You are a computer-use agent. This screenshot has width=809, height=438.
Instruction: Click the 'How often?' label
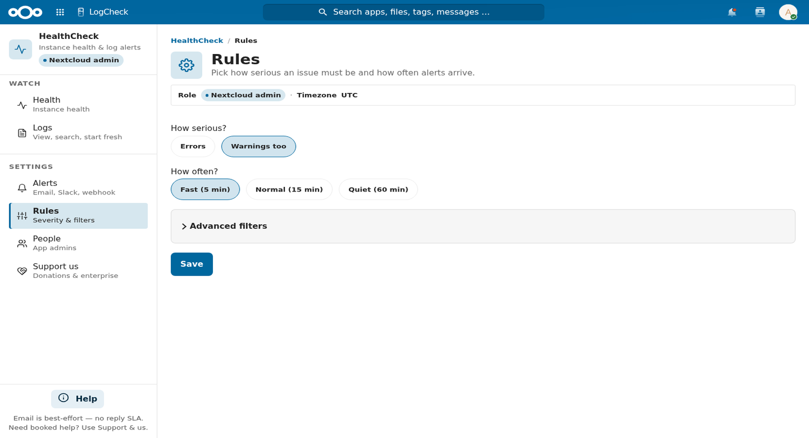click(x=194, y=172)
